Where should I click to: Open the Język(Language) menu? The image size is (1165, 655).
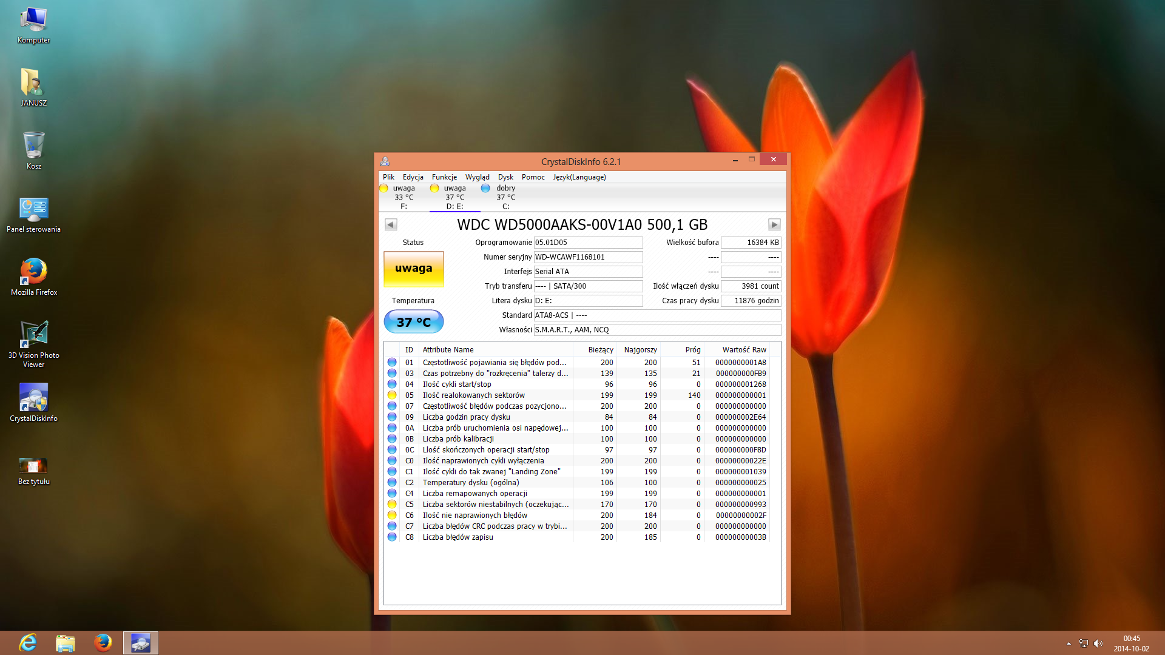click(x=579, y=177)
